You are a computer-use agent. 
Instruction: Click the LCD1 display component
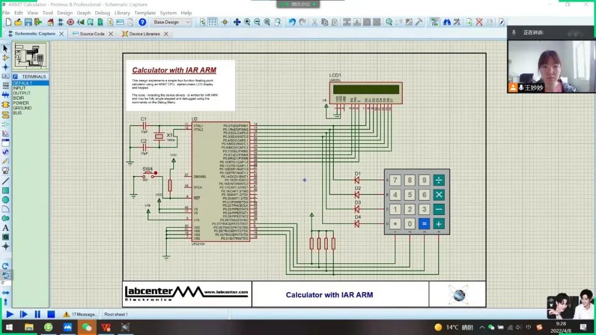(x=366, y=93)
